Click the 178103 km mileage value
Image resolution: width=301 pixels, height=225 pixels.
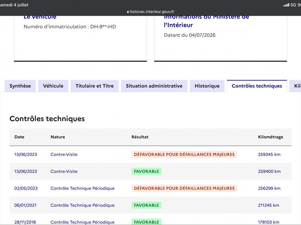(x=269, y=222)
